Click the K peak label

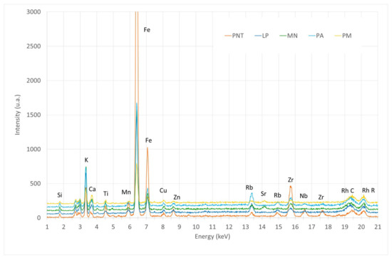click(x=86, y=160)
